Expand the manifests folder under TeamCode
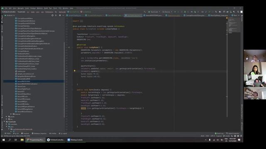 point(7,124)
